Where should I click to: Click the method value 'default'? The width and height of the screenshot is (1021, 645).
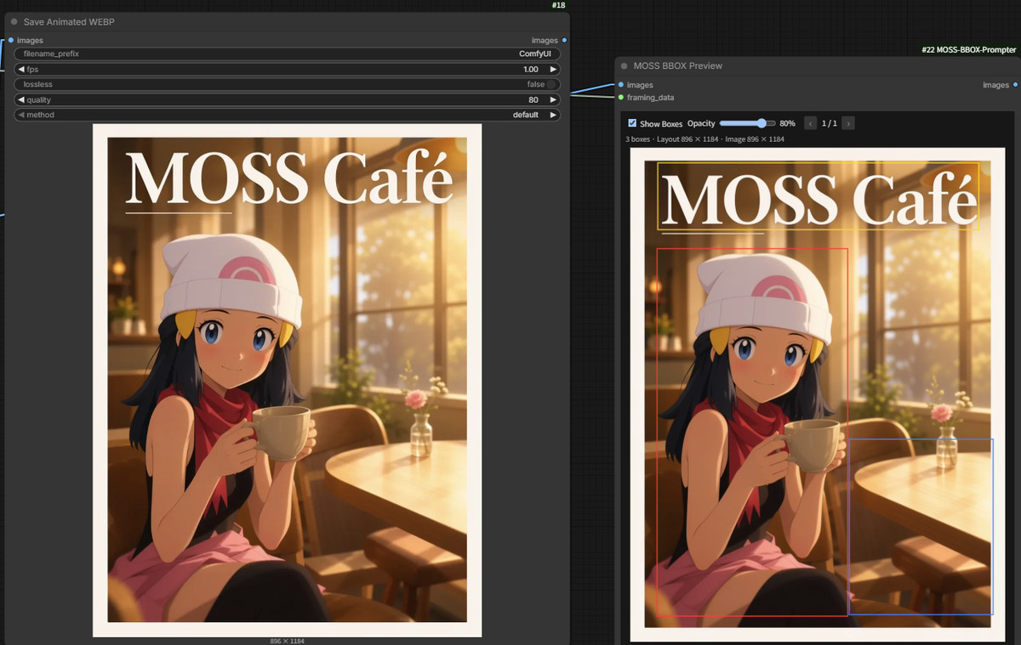click(x=526, y=115)
